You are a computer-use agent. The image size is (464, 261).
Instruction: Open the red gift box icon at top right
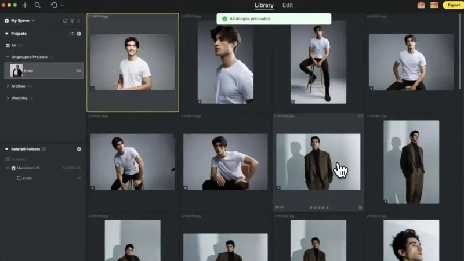coord(421,5)
